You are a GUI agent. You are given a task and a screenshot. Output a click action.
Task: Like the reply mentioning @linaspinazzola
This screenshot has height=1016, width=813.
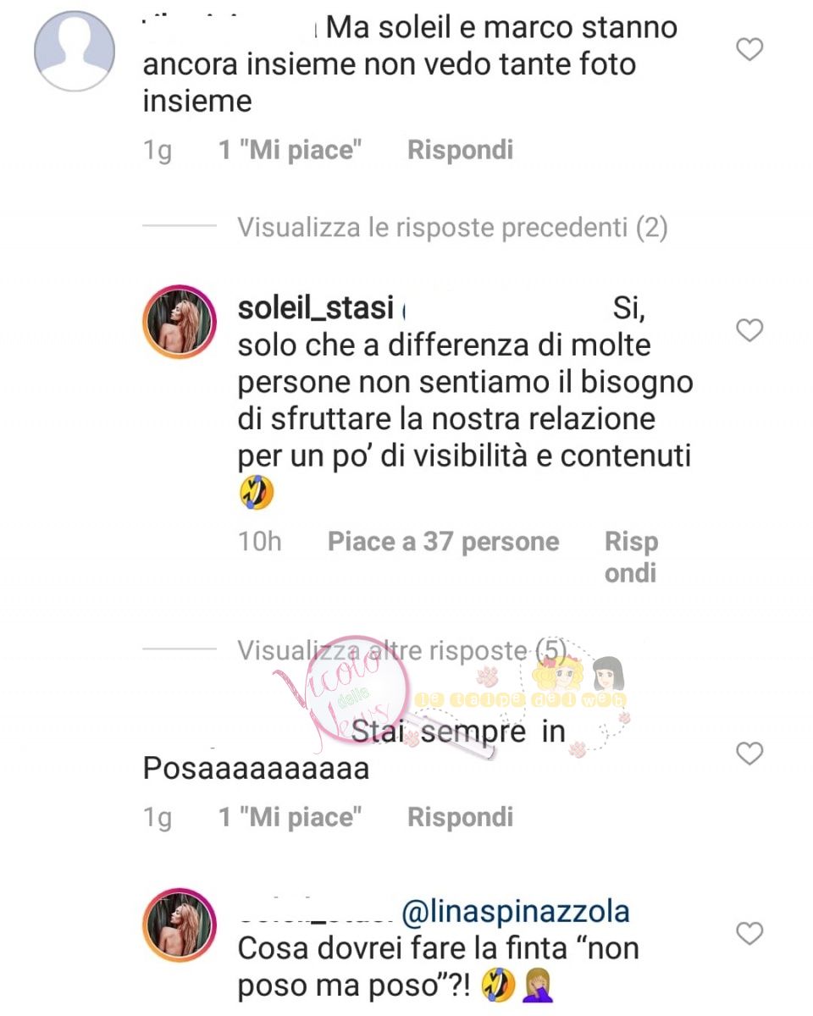click(x=749, y=933)
